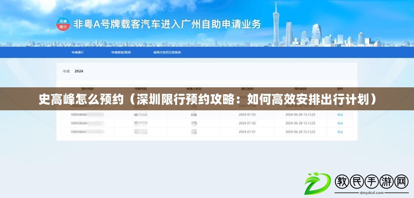
Task: Click booking time in the 2024-07-03 row
Action: point(301,115)
